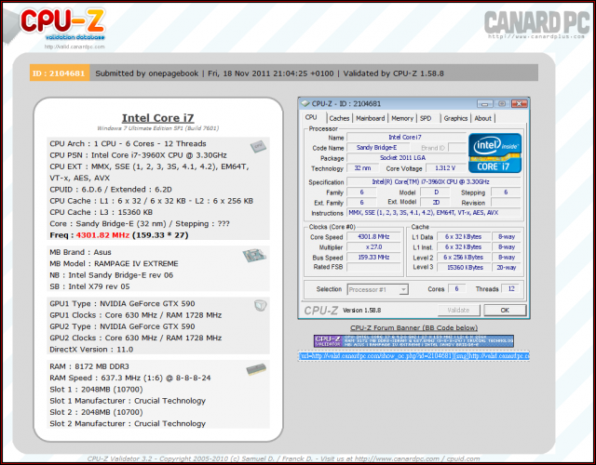The image size is (596, 465).
Task: Click the CPU PSN i7-3960X line
Action: click(x=138, y=155)
